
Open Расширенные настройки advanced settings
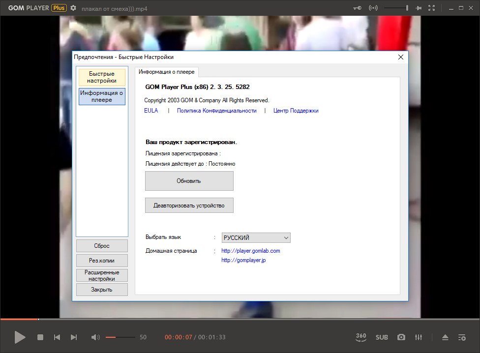102,275
